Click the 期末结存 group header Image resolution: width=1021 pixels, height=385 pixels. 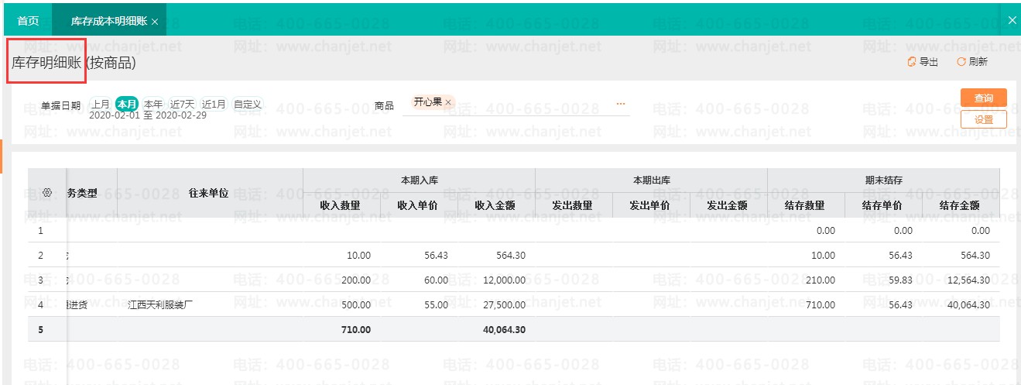point(883,180)
